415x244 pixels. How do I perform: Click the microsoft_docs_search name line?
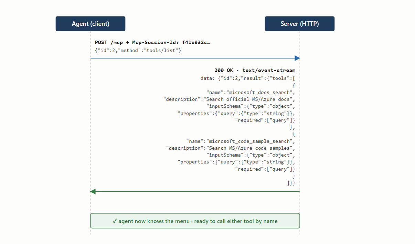pos(251,92)
